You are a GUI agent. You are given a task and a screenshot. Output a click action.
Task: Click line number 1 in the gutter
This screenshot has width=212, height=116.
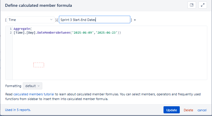[x=11, y=29]
